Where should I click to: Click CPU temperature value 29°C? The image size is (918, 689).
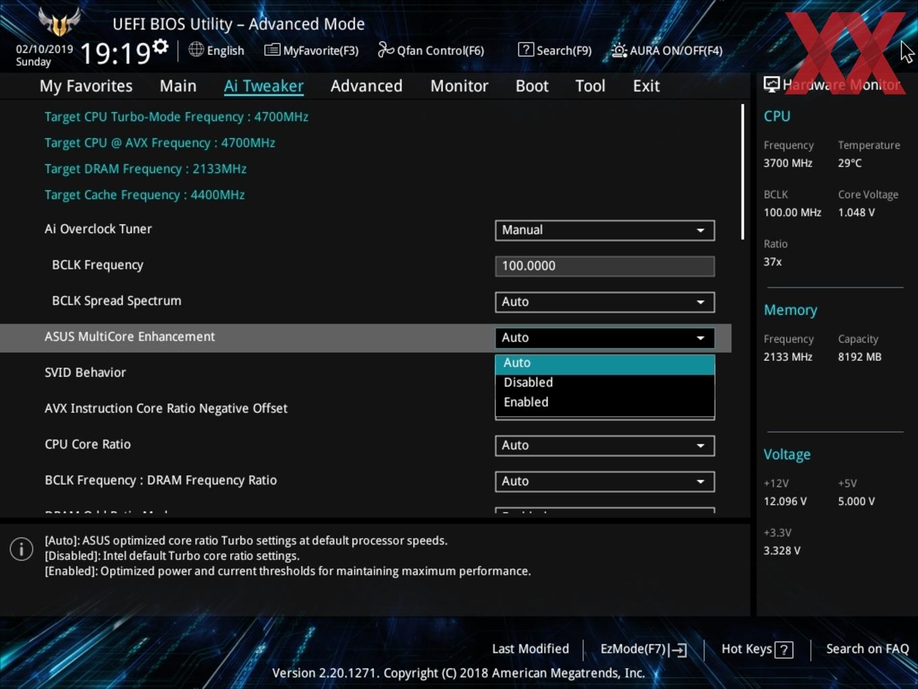tap(850, 163)
